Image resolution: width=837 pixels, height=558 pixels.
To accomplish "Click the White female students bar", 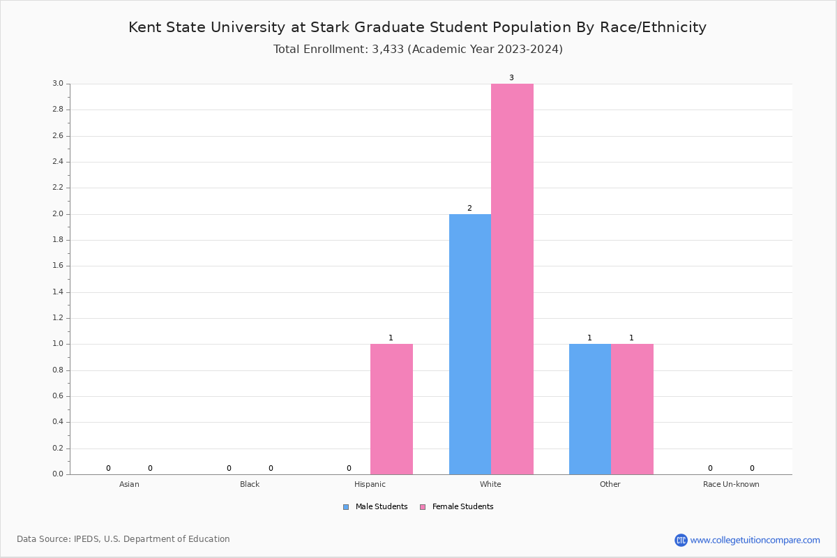I will pyautogui.click(x=512, y=279).
